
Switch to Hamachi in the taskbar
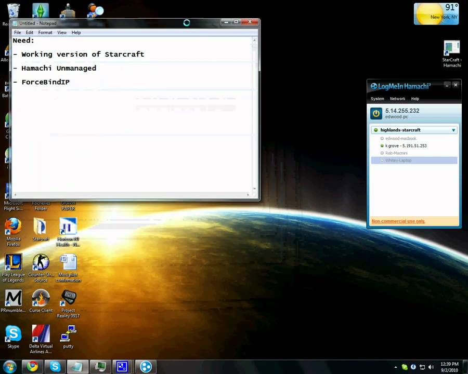pyautogui.click(x=146, y=367)
